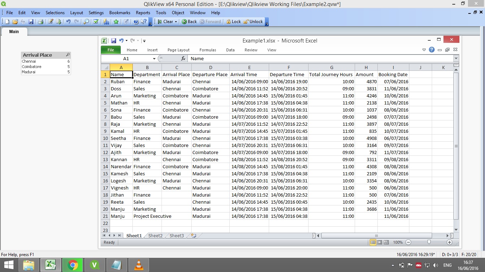Click the Excel Save icon in title bar
The height and width of the screenshot is (272, 485).
tap(114, 41)
